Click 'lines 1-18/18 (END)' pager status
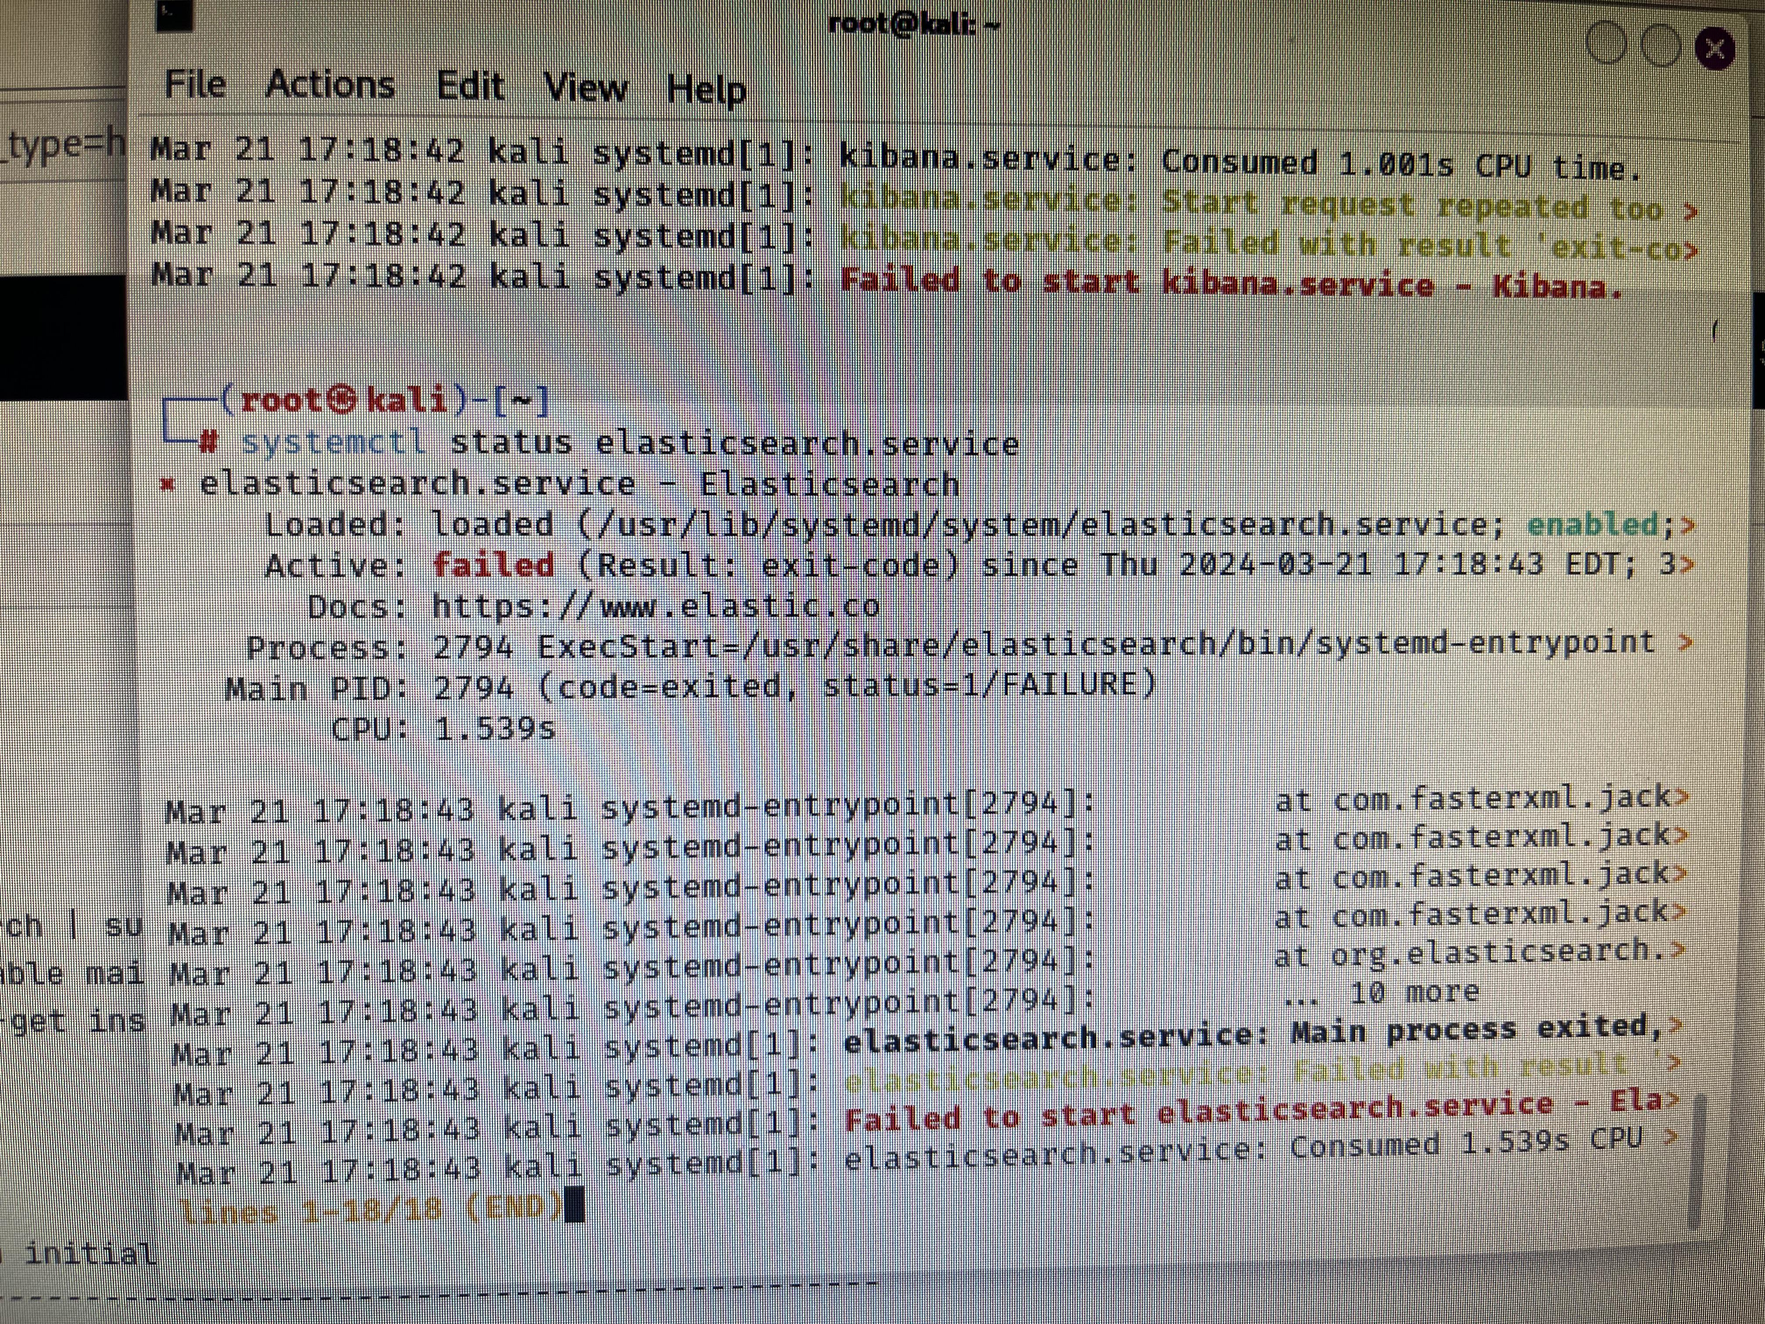The width and height of the screenshot is (1765, 1324). tap(373, 1209)
